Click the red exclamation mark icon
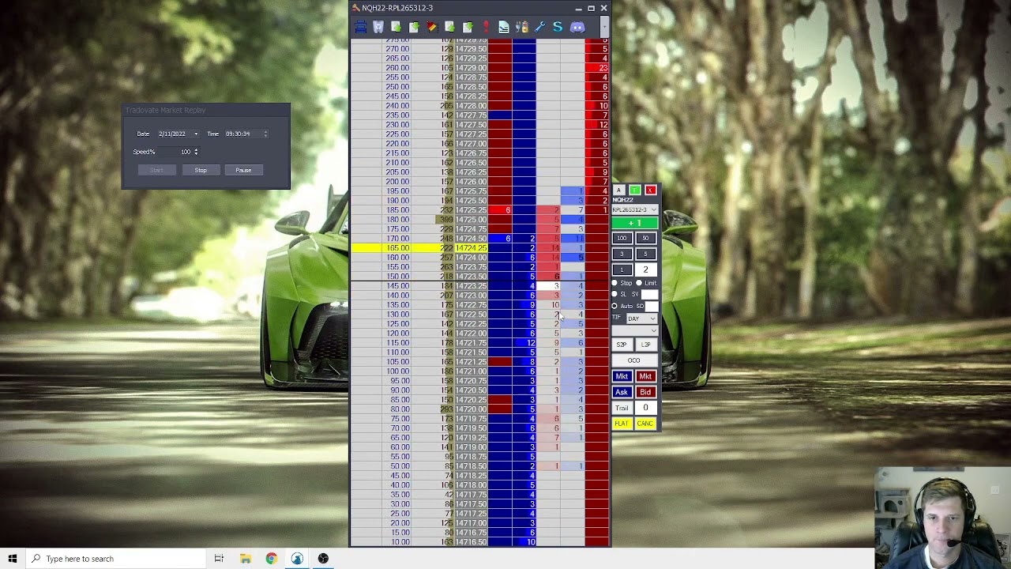The image size is (1011, 569). [x=486, y=28]
